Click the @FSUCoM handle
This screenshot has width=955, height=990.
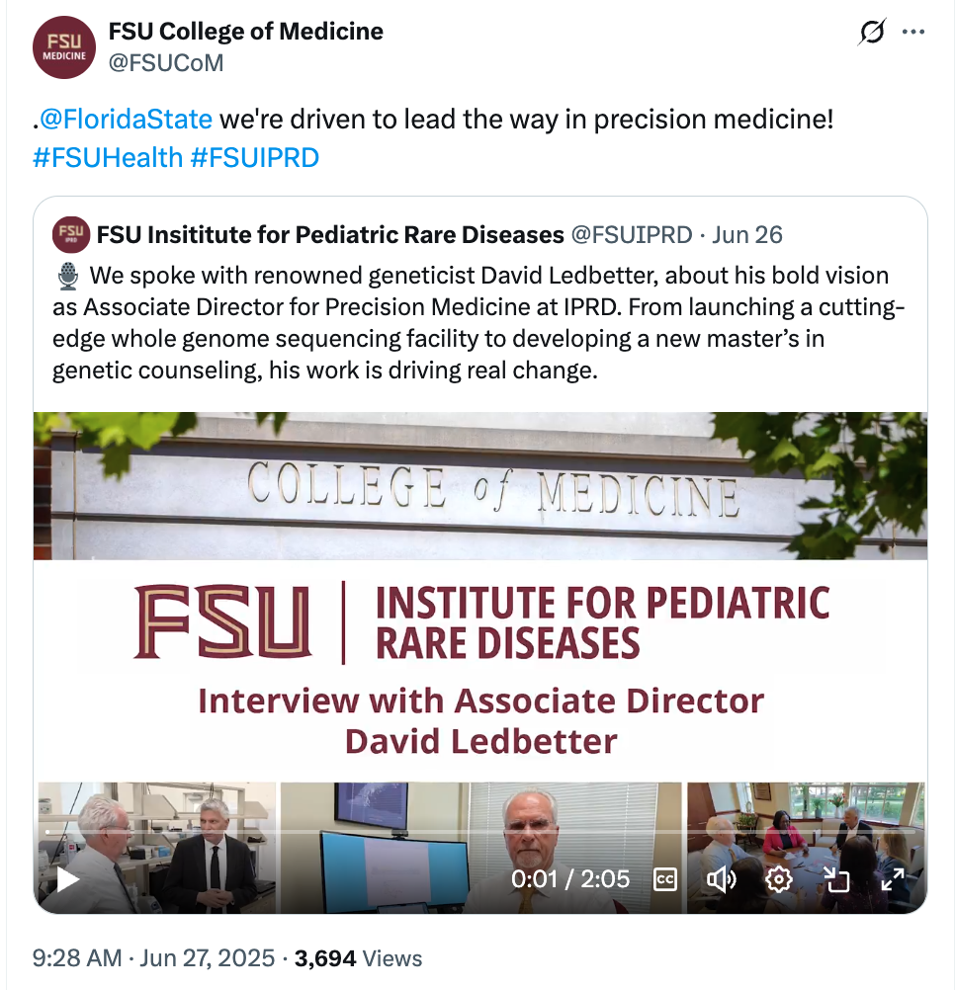click(165, 62)
